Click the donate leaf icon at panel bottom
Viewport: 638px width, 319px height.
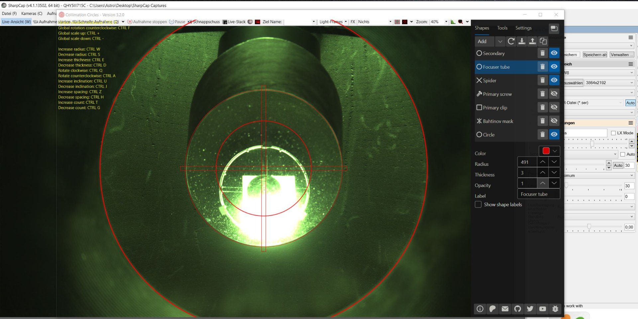pyautogui.click(x=492, y=309)
